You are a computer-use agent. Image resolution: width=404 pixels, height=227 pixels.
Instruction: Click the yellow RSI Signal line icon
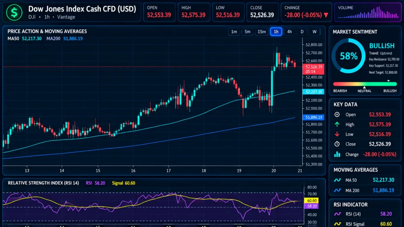(x=337, y=224)
